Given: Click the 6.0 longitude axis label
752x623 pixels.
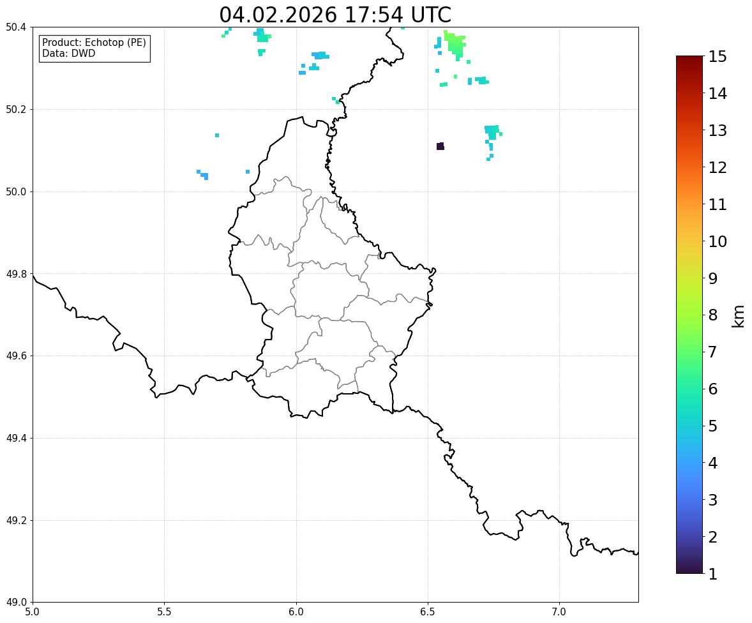Looking at the screenshot, I should (x=296, y=612).
